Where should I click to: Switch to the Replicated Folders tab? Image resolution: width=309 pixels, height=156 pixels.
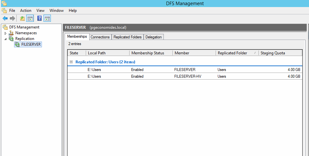(127, 37)
